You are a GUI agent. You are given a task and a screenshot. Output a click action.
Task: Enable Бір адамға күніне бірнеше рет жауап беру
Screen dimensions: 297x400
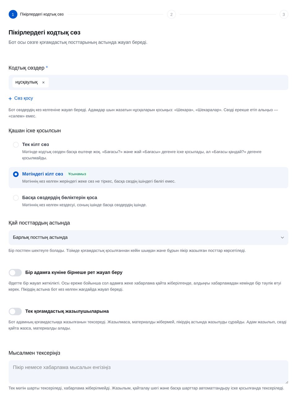click(x=15, y=273)
